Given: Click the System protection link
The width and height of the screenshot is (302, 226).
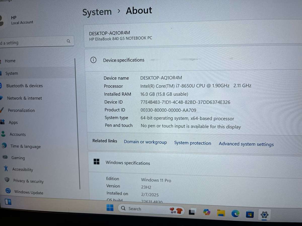Looking at the screenshot, I should point(193,143).
